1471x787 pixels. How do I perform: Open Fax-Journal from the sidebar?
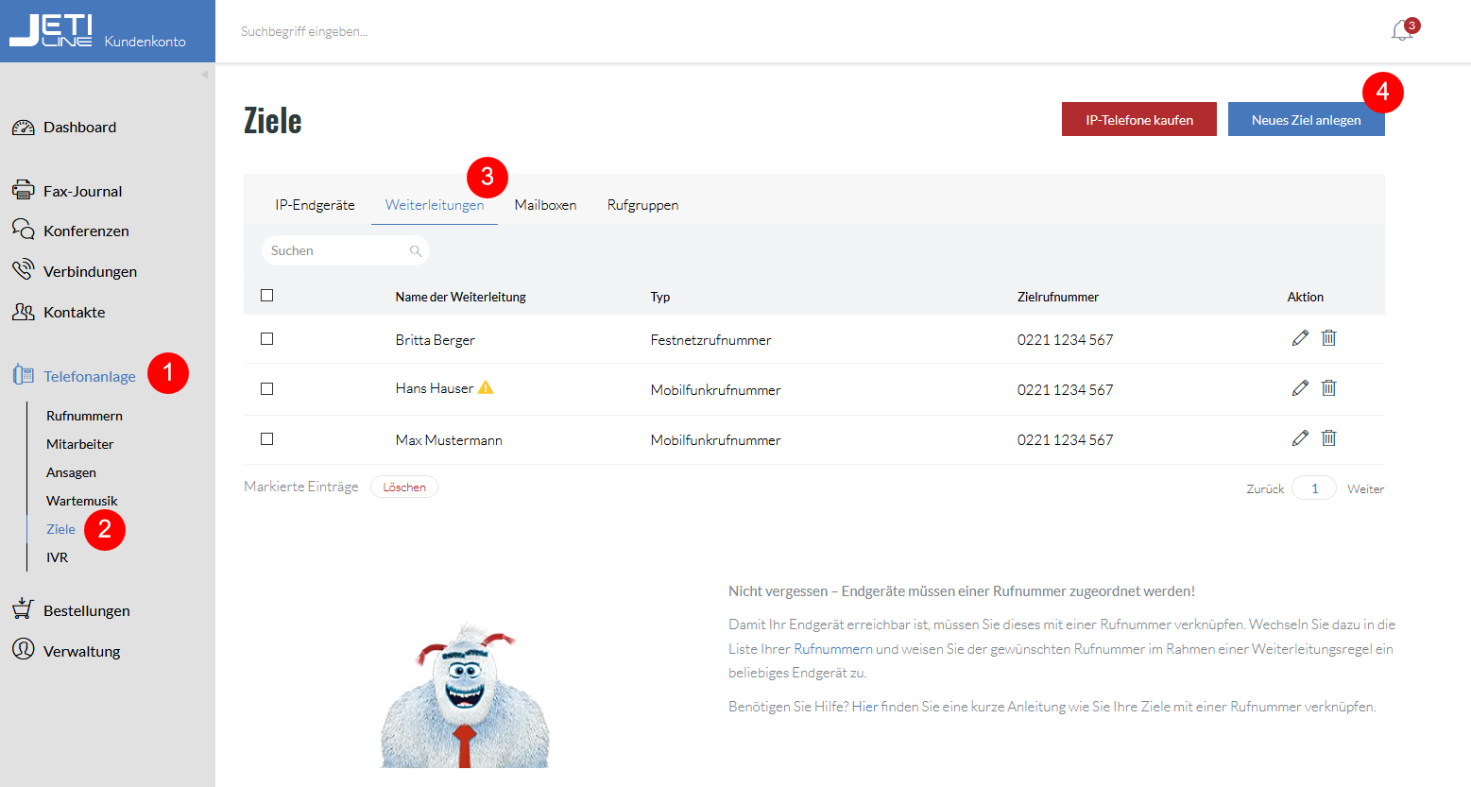82,191
